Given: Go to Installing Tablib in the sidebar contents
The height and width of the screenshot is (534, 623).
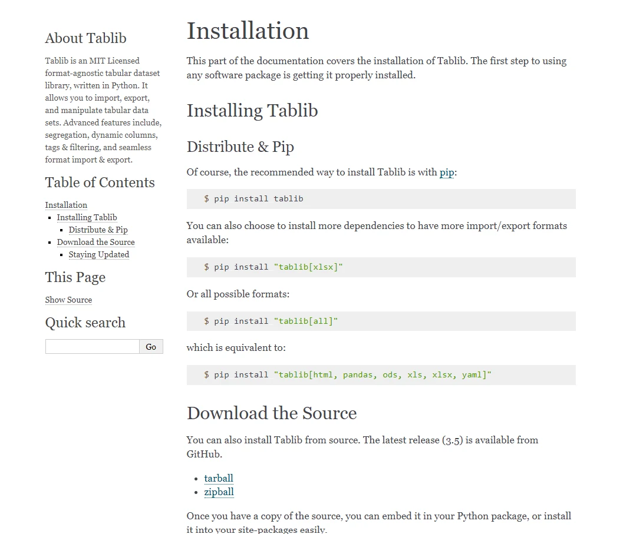Looking at the screenshot, I should [87, 217].
